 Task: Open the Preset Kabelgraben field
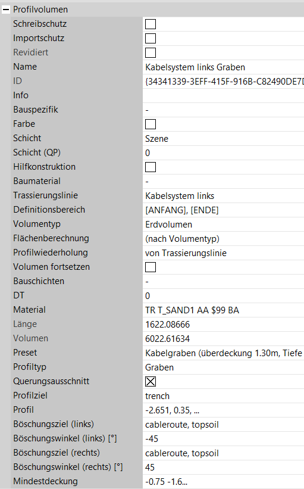pos(223,353)
